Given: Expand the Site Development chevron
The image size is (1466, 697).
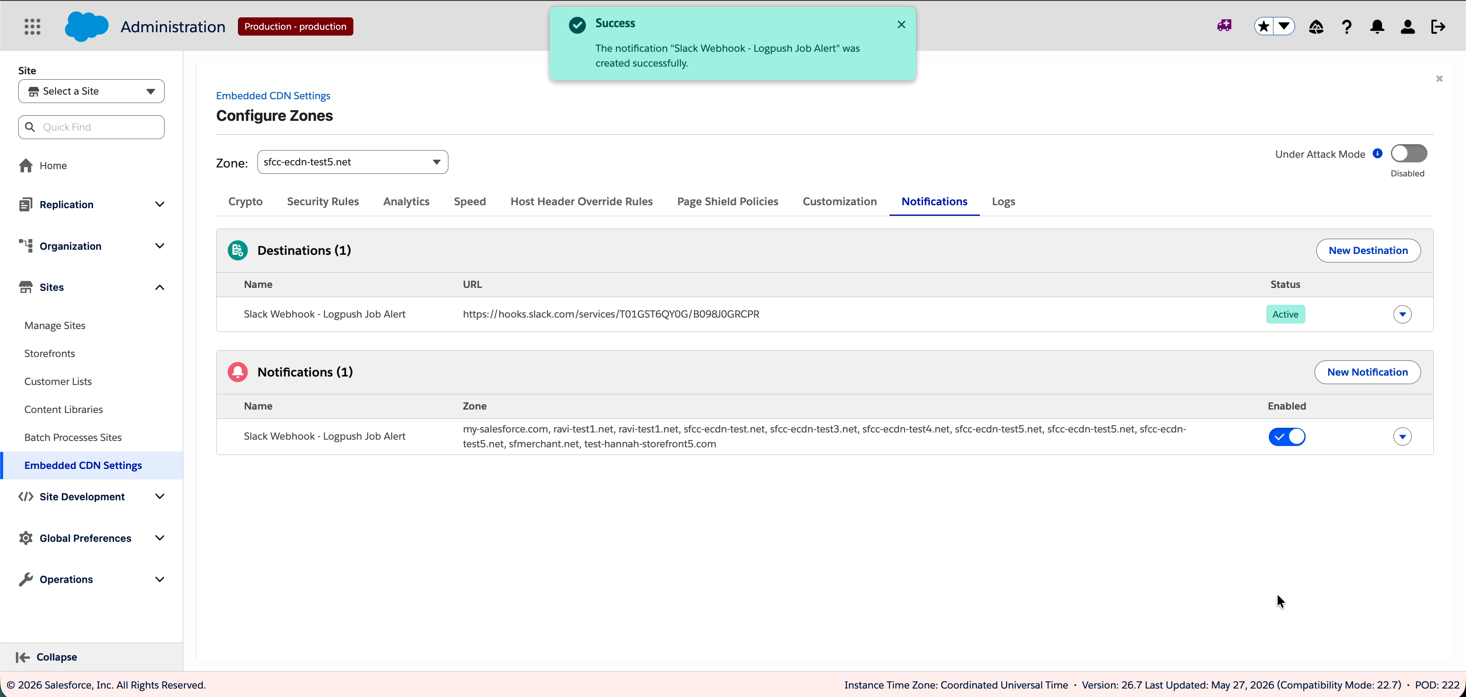Looking at the screenshot, I should click(160, 497).
